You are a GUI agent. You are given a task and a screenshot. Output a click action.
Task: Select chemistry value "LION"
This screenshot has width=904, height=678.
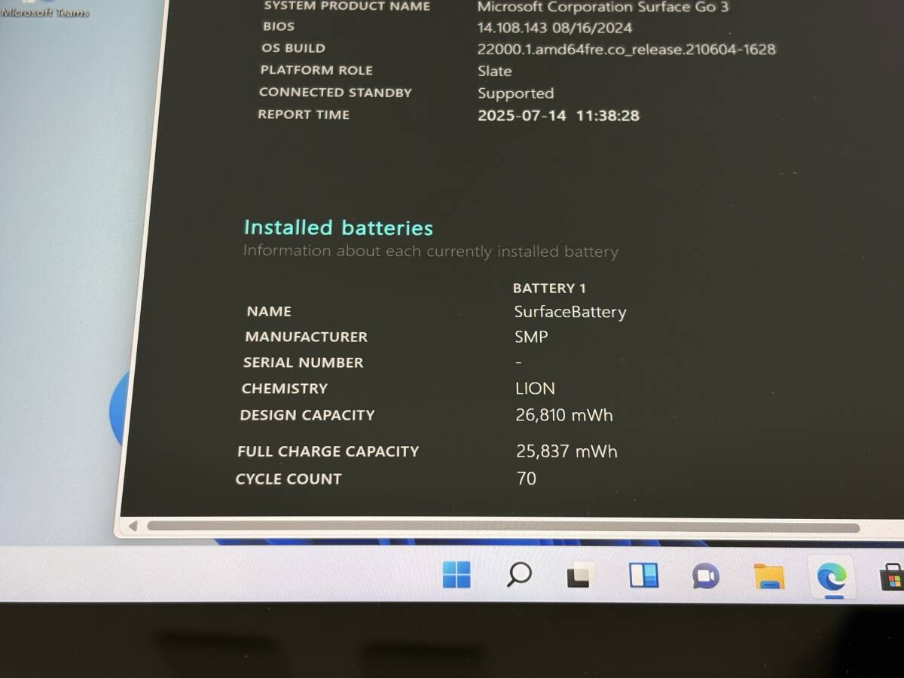[535, 389]
